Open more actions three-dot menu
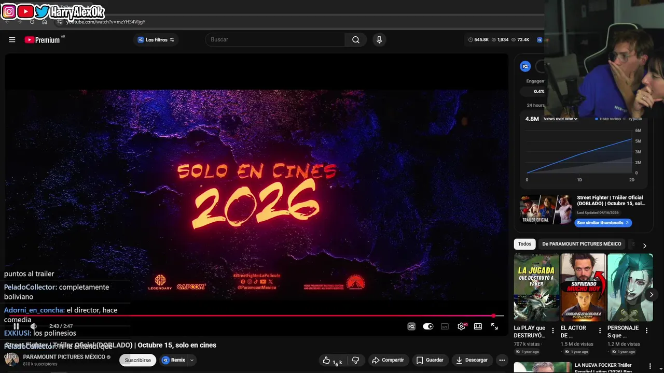 [x=502, y=360]
